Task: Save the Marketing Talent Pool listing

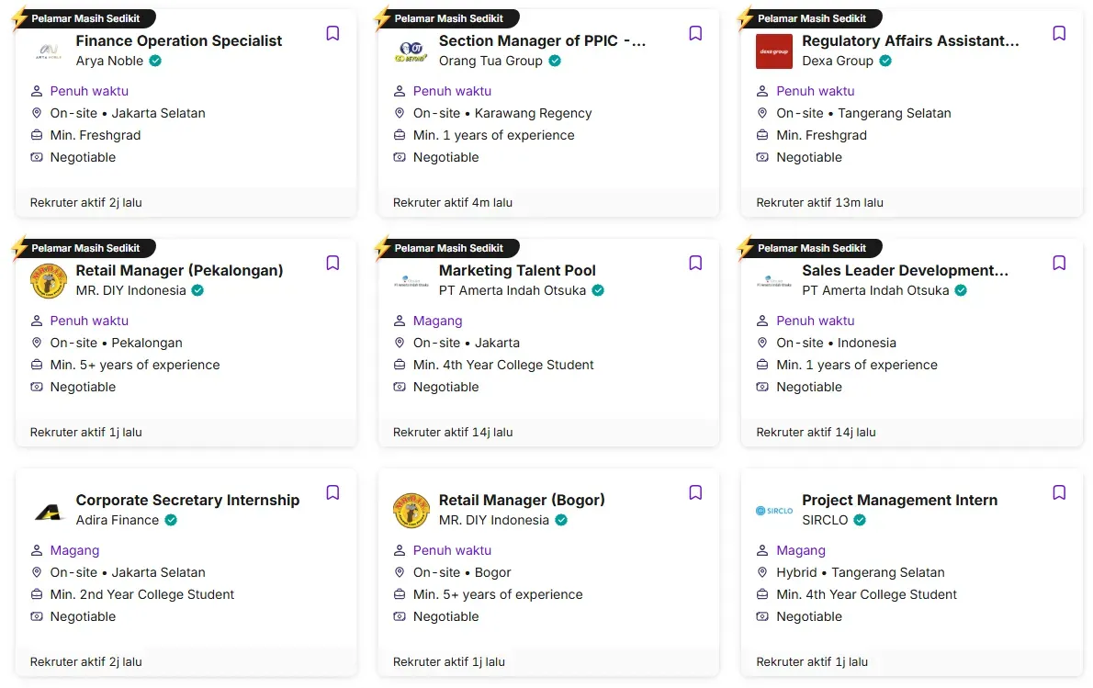Action: pos(695,264)
